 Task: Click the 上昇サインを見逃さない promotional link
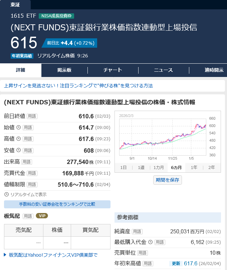pos(78,86)
